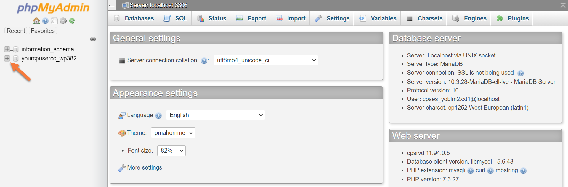Open the Font size dropdown
Viewport: 568px width, 187px height.
[x=171, y=151]
